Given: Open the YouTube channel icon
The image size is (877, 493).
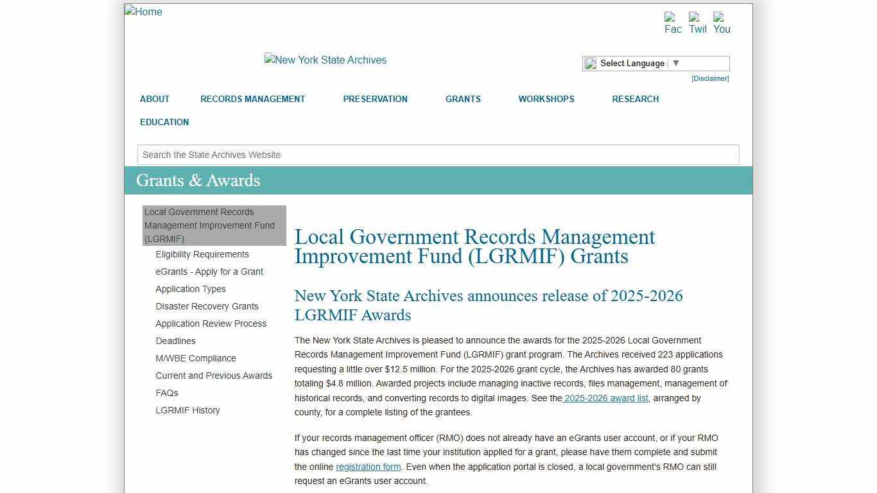Looking at the screenshot, I should pyautogui.click(x=722, y=23).
